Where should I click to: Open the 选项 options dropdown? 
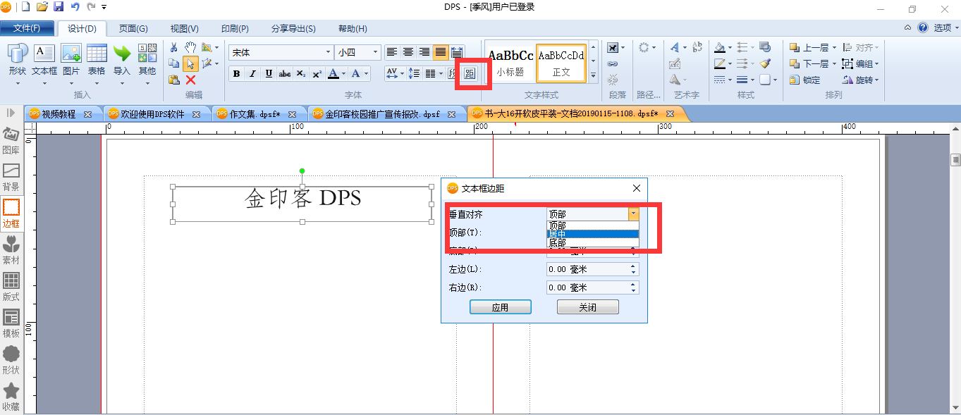point(945,28)
